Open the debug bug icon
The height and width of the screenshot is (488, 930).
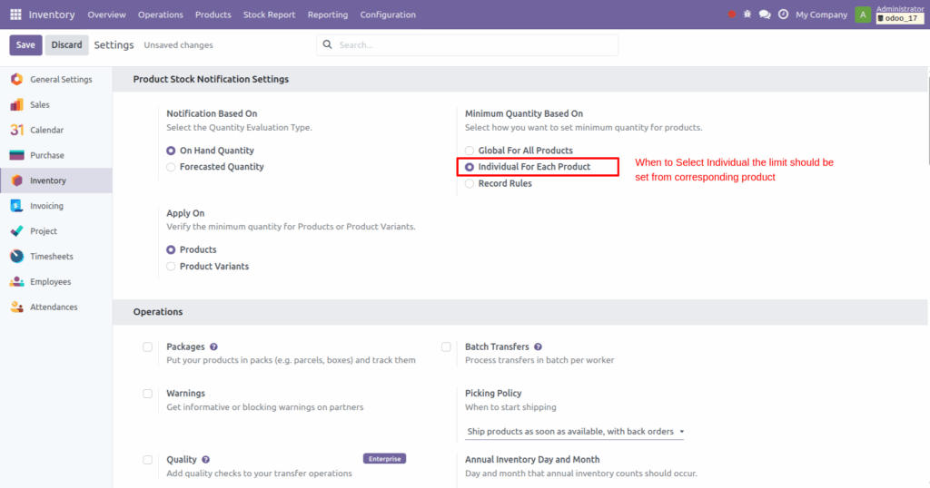(747, 15)
